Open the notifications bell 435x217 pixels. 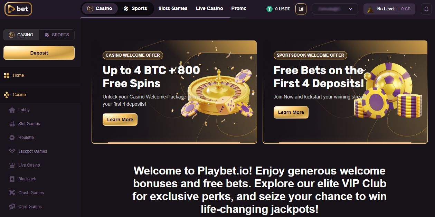tap(426, 9)
